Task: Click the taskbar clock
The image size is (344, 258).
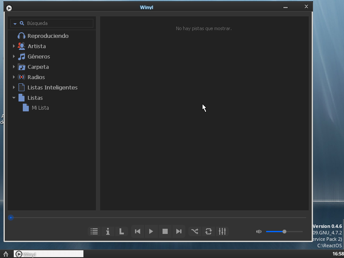Action: (338, 254)
